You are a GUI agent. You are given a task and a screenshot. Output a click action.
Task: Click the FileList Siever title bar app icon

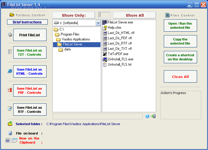4,4
